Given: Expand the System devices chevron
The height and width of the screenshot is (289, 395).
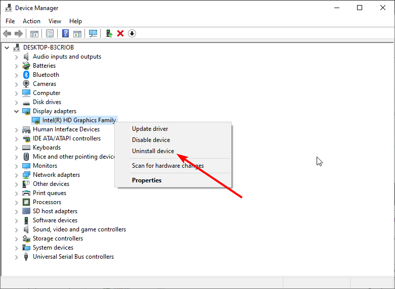Looking at the screenshot, I should coord(16,248).
